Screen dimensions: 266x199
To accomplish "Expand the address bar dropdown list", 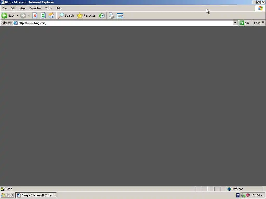I will 235,23.
